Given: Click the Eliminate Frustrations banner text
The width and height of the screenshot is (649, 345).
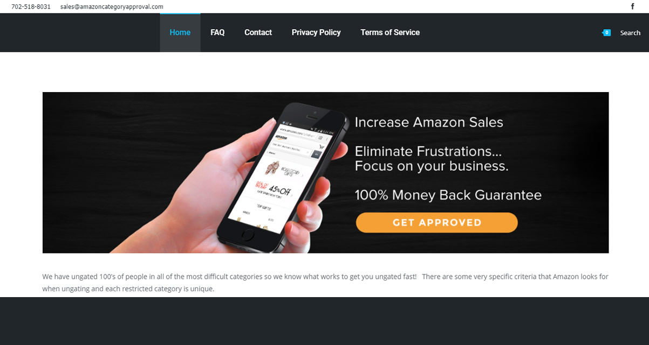Looking at the screenshot, I should click(x=432, y=159).
